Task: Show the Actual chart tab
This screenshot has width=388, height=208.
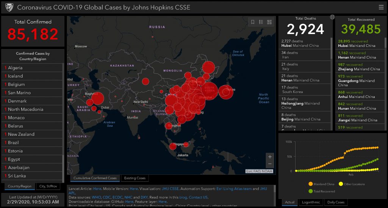Action: click(x=289, y=202)
